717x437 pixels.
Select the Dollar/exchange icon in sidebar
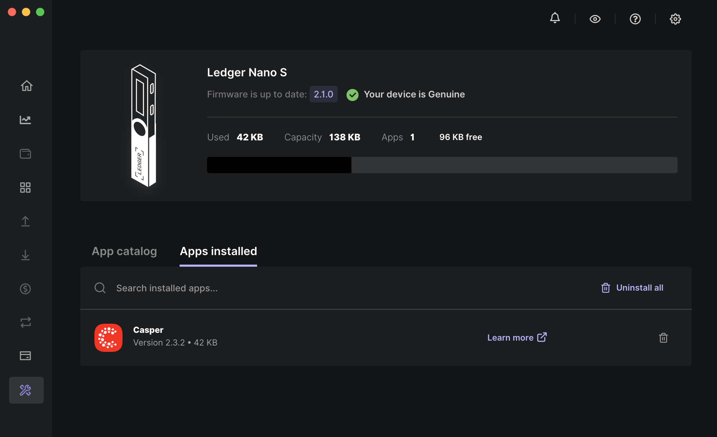coord(26,289)
